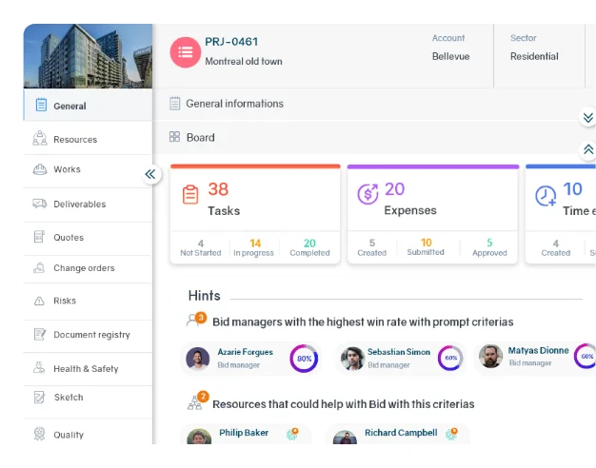This screenshot has width=596, height=468.
Task: Click the Time clock icon on the card
Action: pos(546,195)
